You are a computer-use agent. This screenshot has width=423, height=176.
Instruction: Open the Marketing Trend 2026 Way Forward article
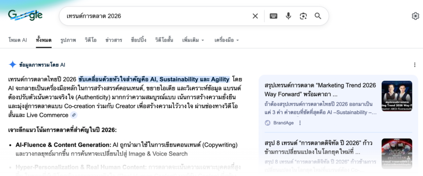[x=320, y=89]
